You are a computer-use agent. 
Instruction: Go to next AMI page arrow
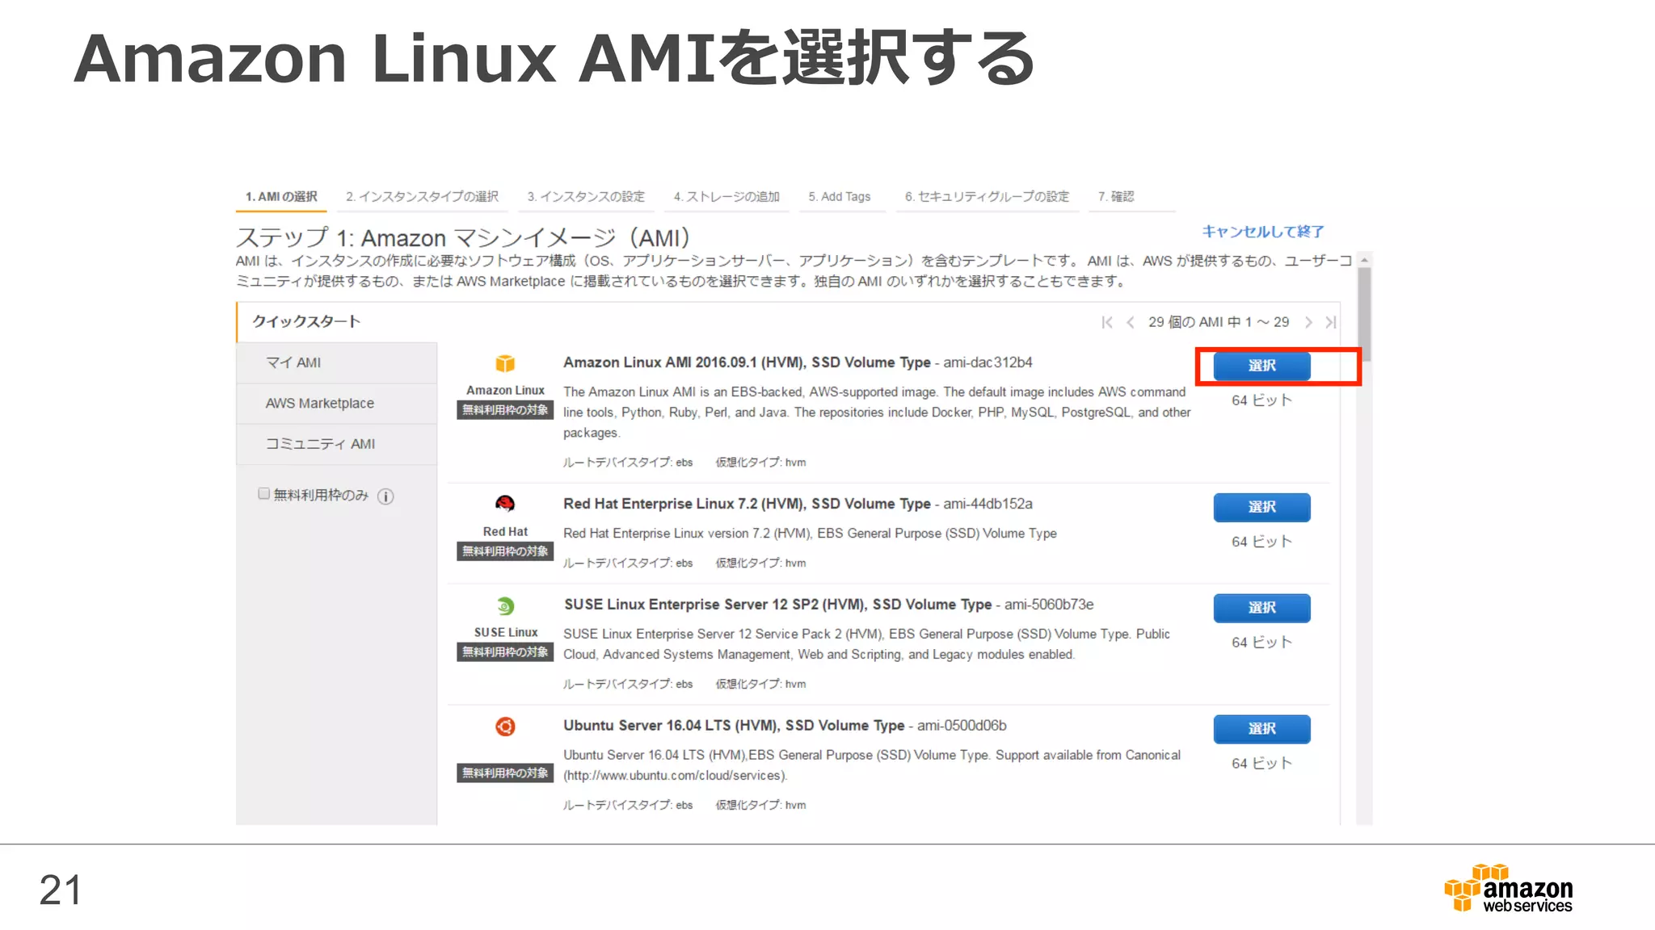pos(1308,322)
